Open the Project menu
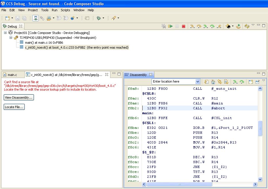Screen dimensions: 268x189 click(33, 10)
